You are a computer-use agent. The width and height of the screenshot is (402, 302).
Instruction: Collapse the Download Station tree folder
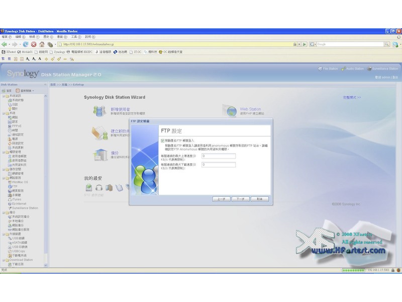tap(4, 260)
